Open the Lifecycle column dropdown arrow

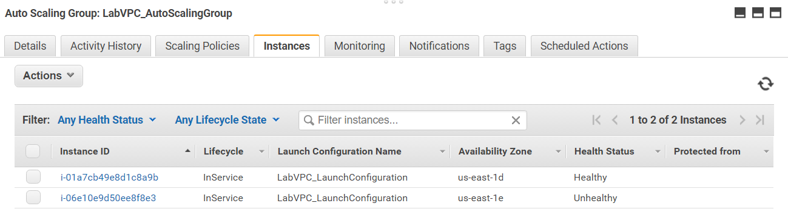[261, 151]
